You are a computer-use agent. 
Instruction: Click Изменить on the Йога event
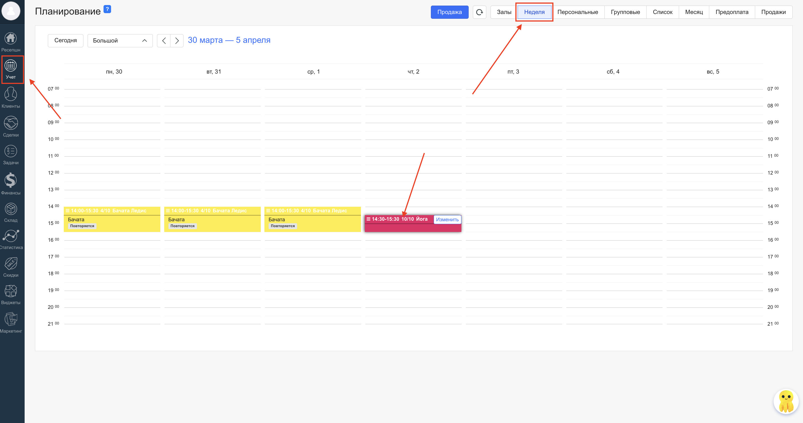[447, 219]
